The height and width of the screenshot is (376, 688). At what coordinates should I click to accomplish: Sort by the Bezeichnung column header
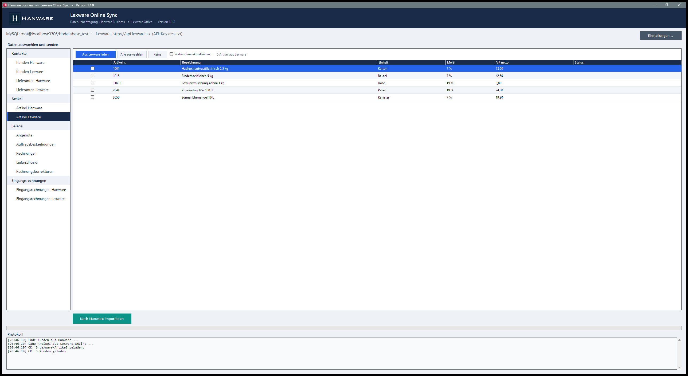click(x=279, y=62)
